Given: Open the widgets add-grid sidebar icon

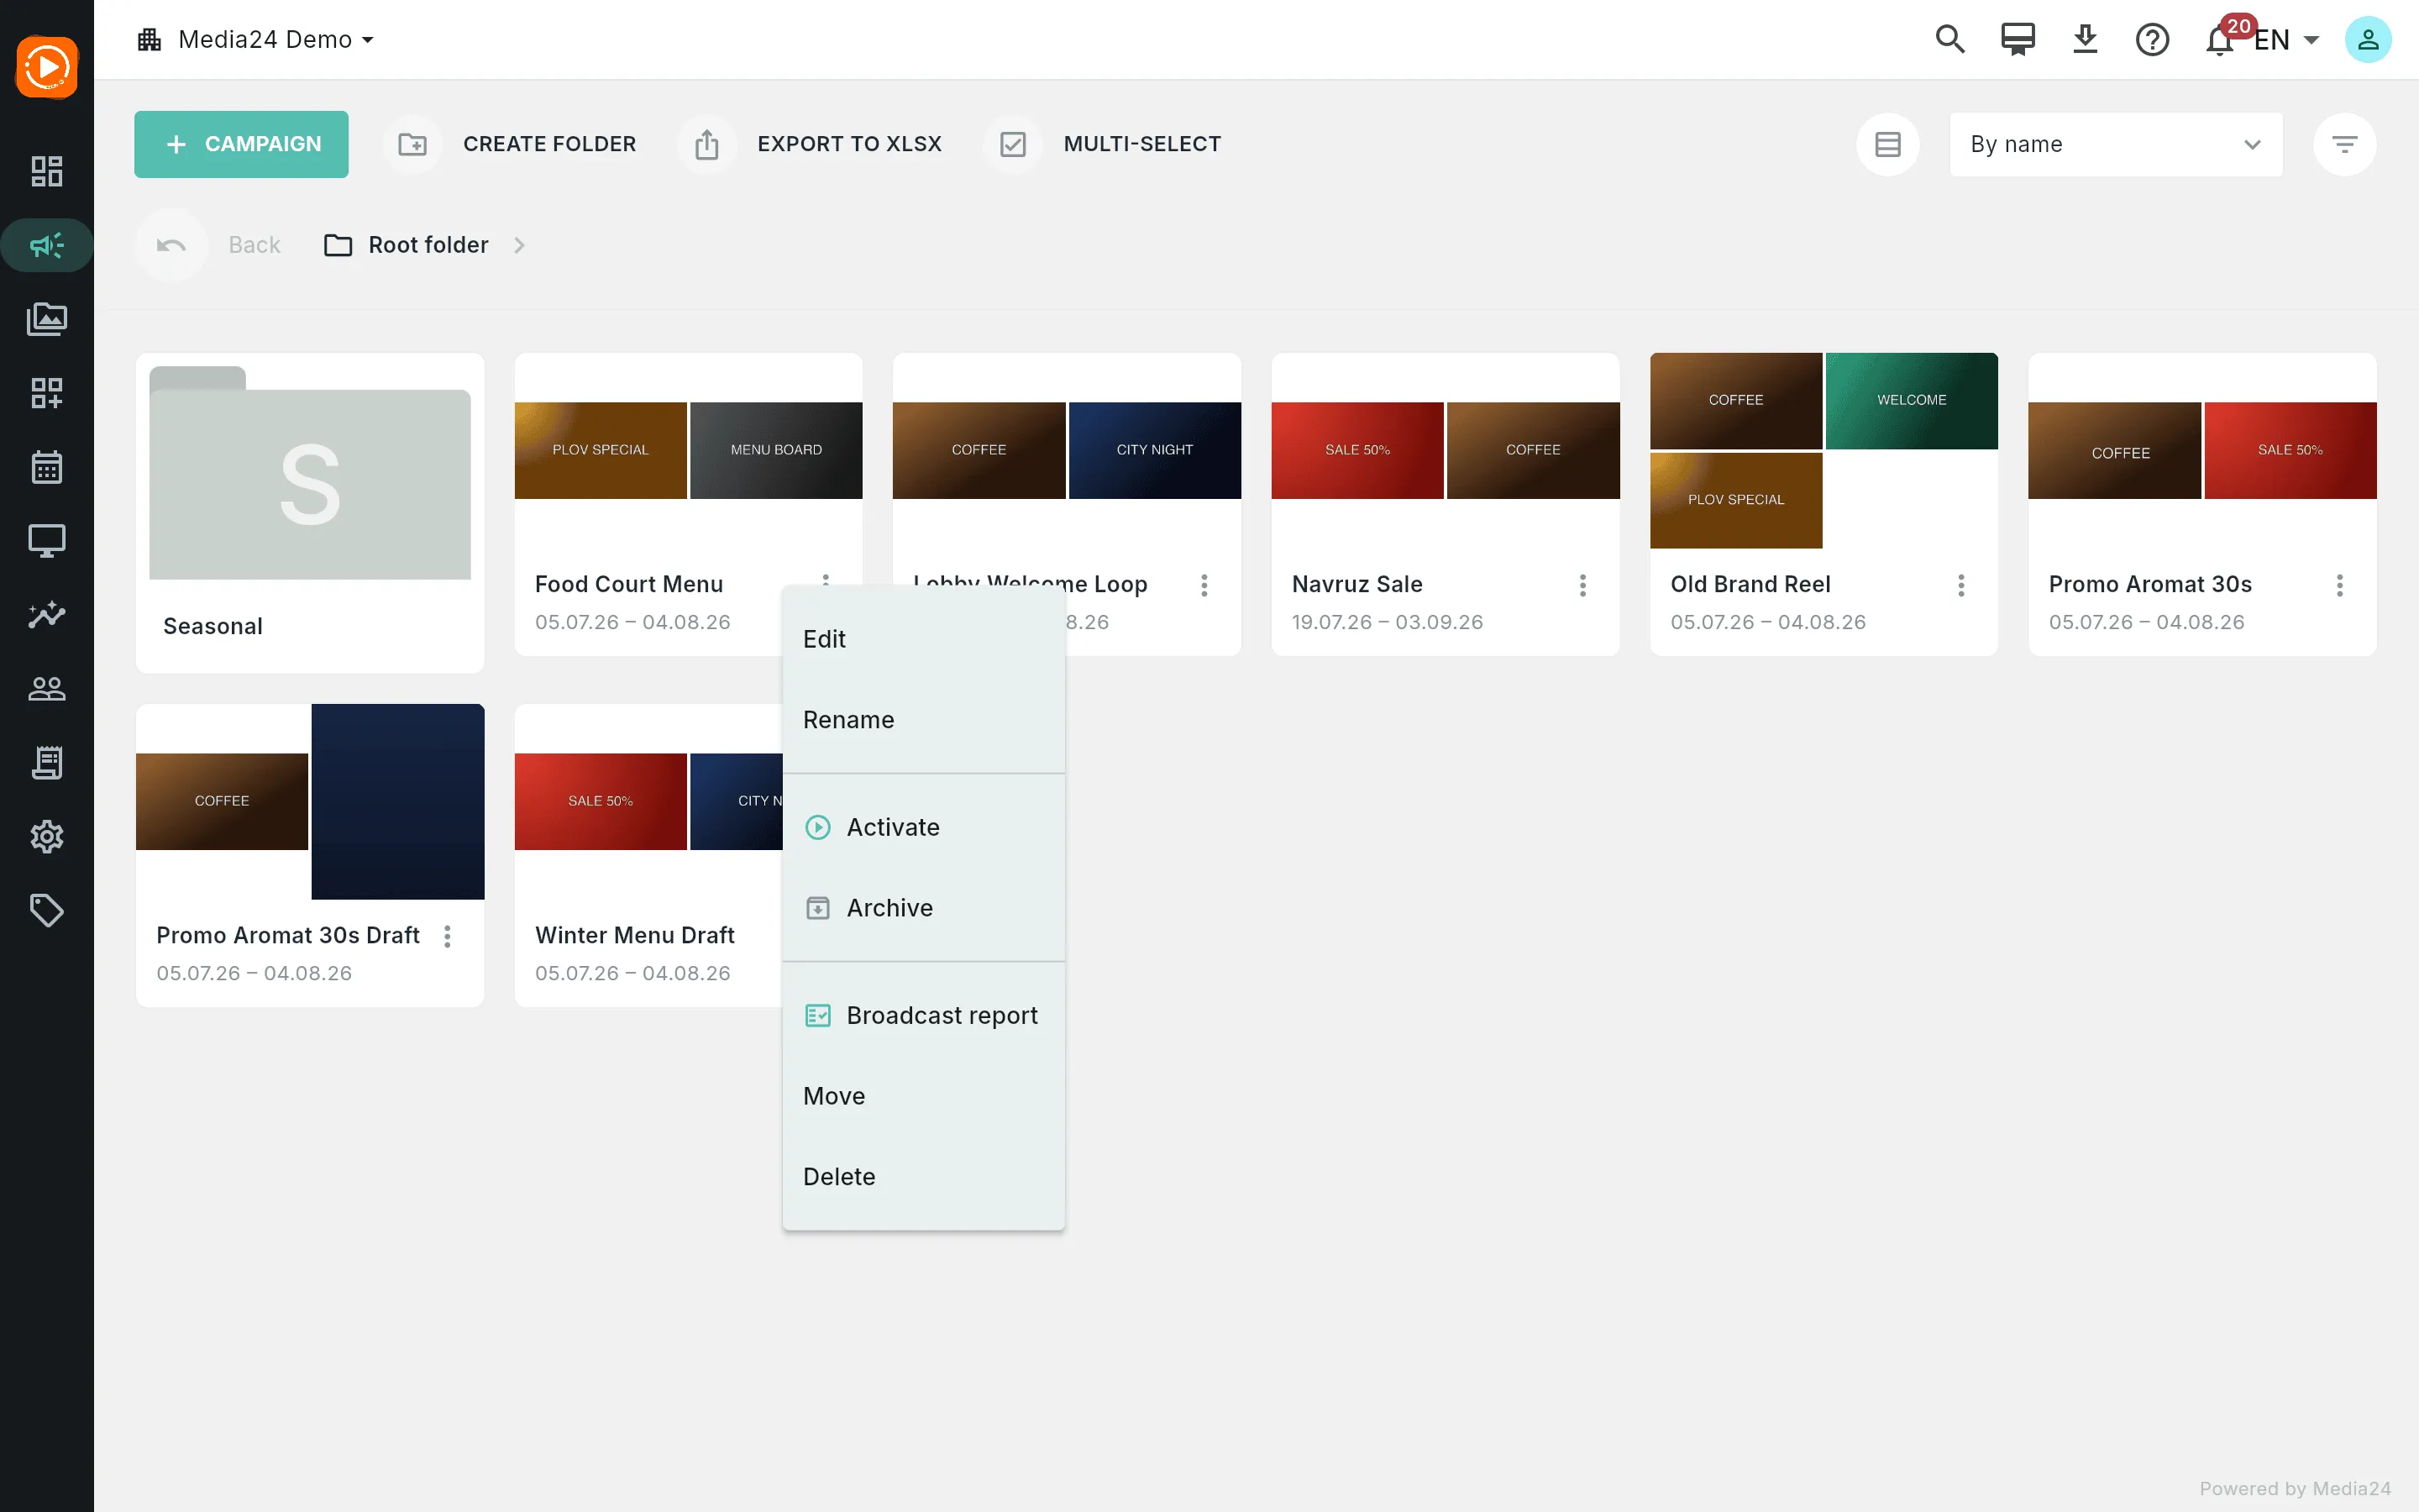Looking at the screenshot, I should point(47,393).
